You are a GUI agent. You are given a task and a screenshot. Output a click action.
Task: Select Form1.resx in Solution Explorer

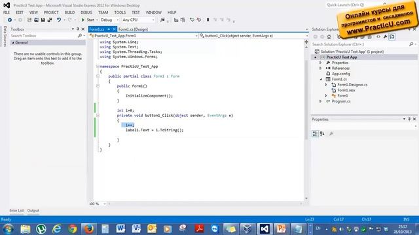[346, 90]
